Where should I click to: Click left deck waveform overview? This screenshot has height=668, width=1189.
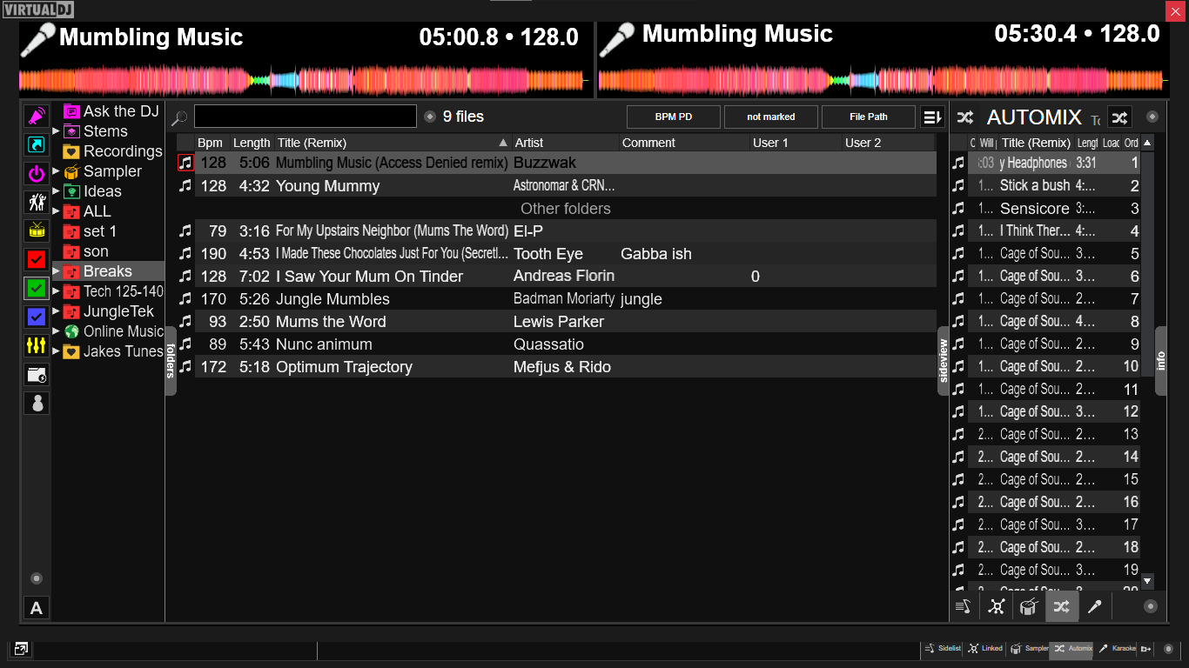coord(304,81)
